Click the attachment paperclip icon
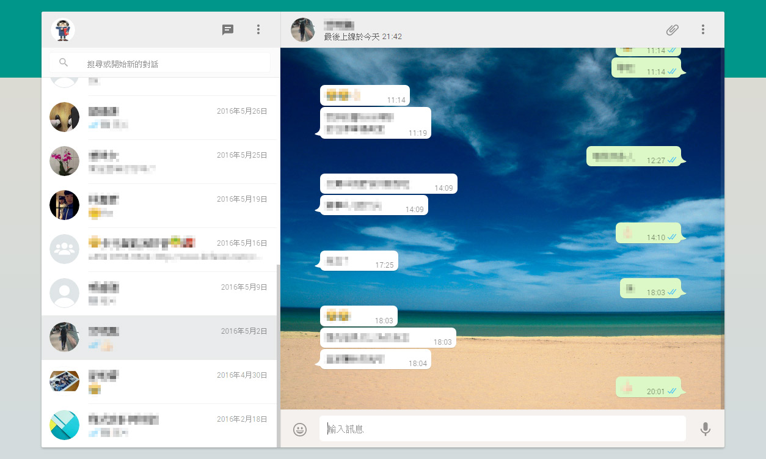 click(673, 29)
